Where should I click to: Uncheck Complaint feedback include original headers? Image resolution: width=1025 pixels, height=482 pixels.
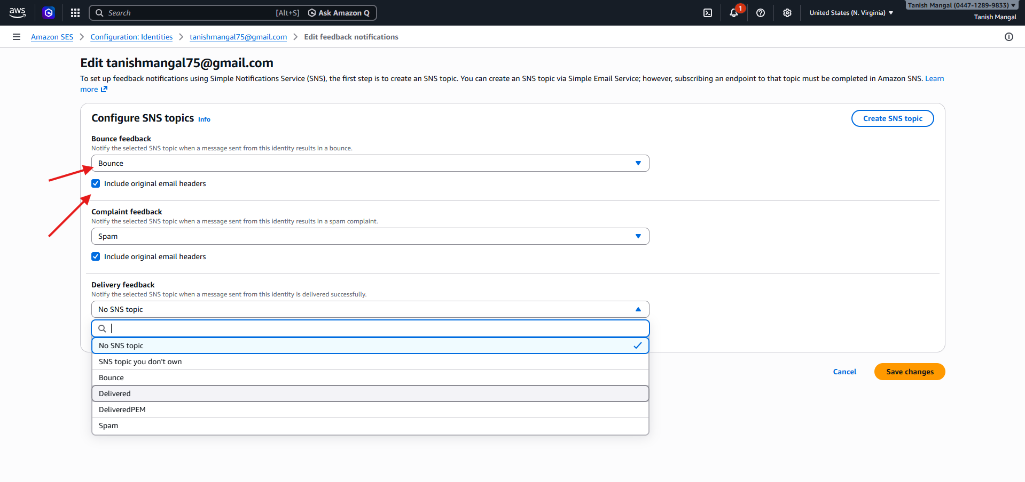pyautogui.click(x=96, y=256)
